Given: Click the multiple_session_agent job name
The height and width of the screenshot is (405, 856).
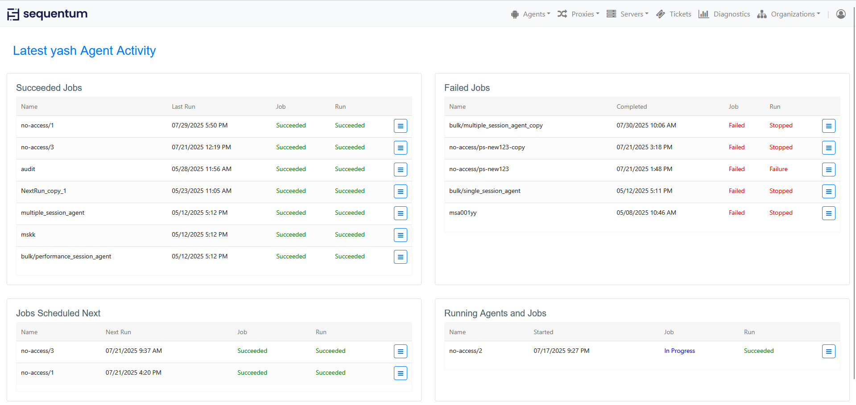Looking at the screenshot, I should click(x=53, y=213).
